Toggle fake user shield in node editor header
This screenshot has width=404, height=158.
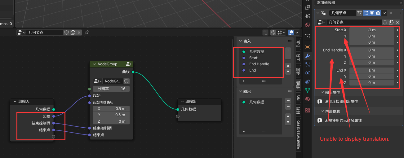coord(66,32)
